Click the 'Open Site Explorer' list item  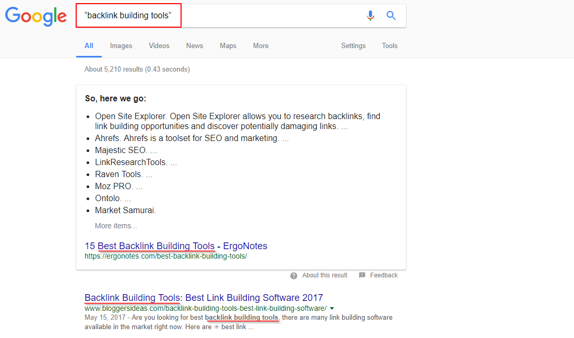pos(237,121)
